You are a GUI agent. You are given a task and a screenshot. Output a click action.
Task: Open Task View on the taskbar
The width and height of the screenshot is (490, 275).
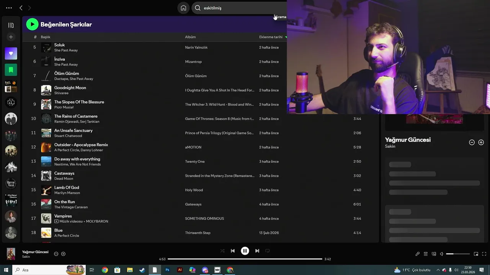(92, 270)
